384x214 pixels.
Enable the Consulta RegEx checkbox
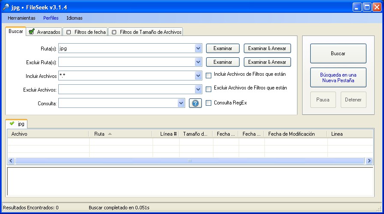coord(208,103)
